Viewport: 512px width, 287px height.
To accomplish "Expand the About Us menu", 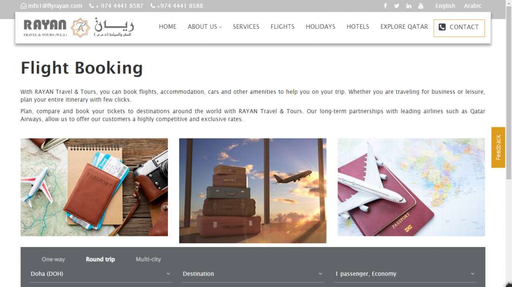I will [205, 27].
